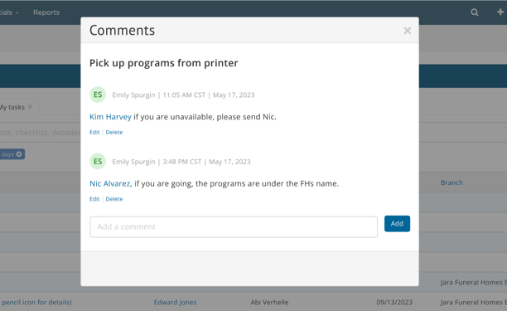The width and height of the screenshot is (507, 311).
Task: Click the ES avatar on the 11:05 AM comment
Action: pyautogui.click(x=98, y=95)
